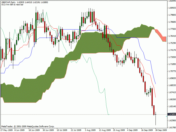176x132 pixels.
Task: Click the 27 May 2009 date label
Action: [6, 130]
